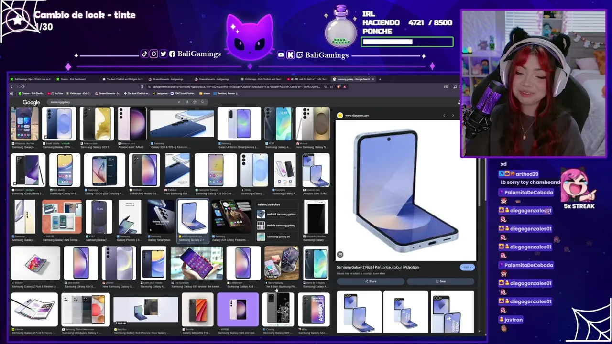
Task: Select 'mobile samsung galaxy' related search
Action: click(x=277, y=225)
